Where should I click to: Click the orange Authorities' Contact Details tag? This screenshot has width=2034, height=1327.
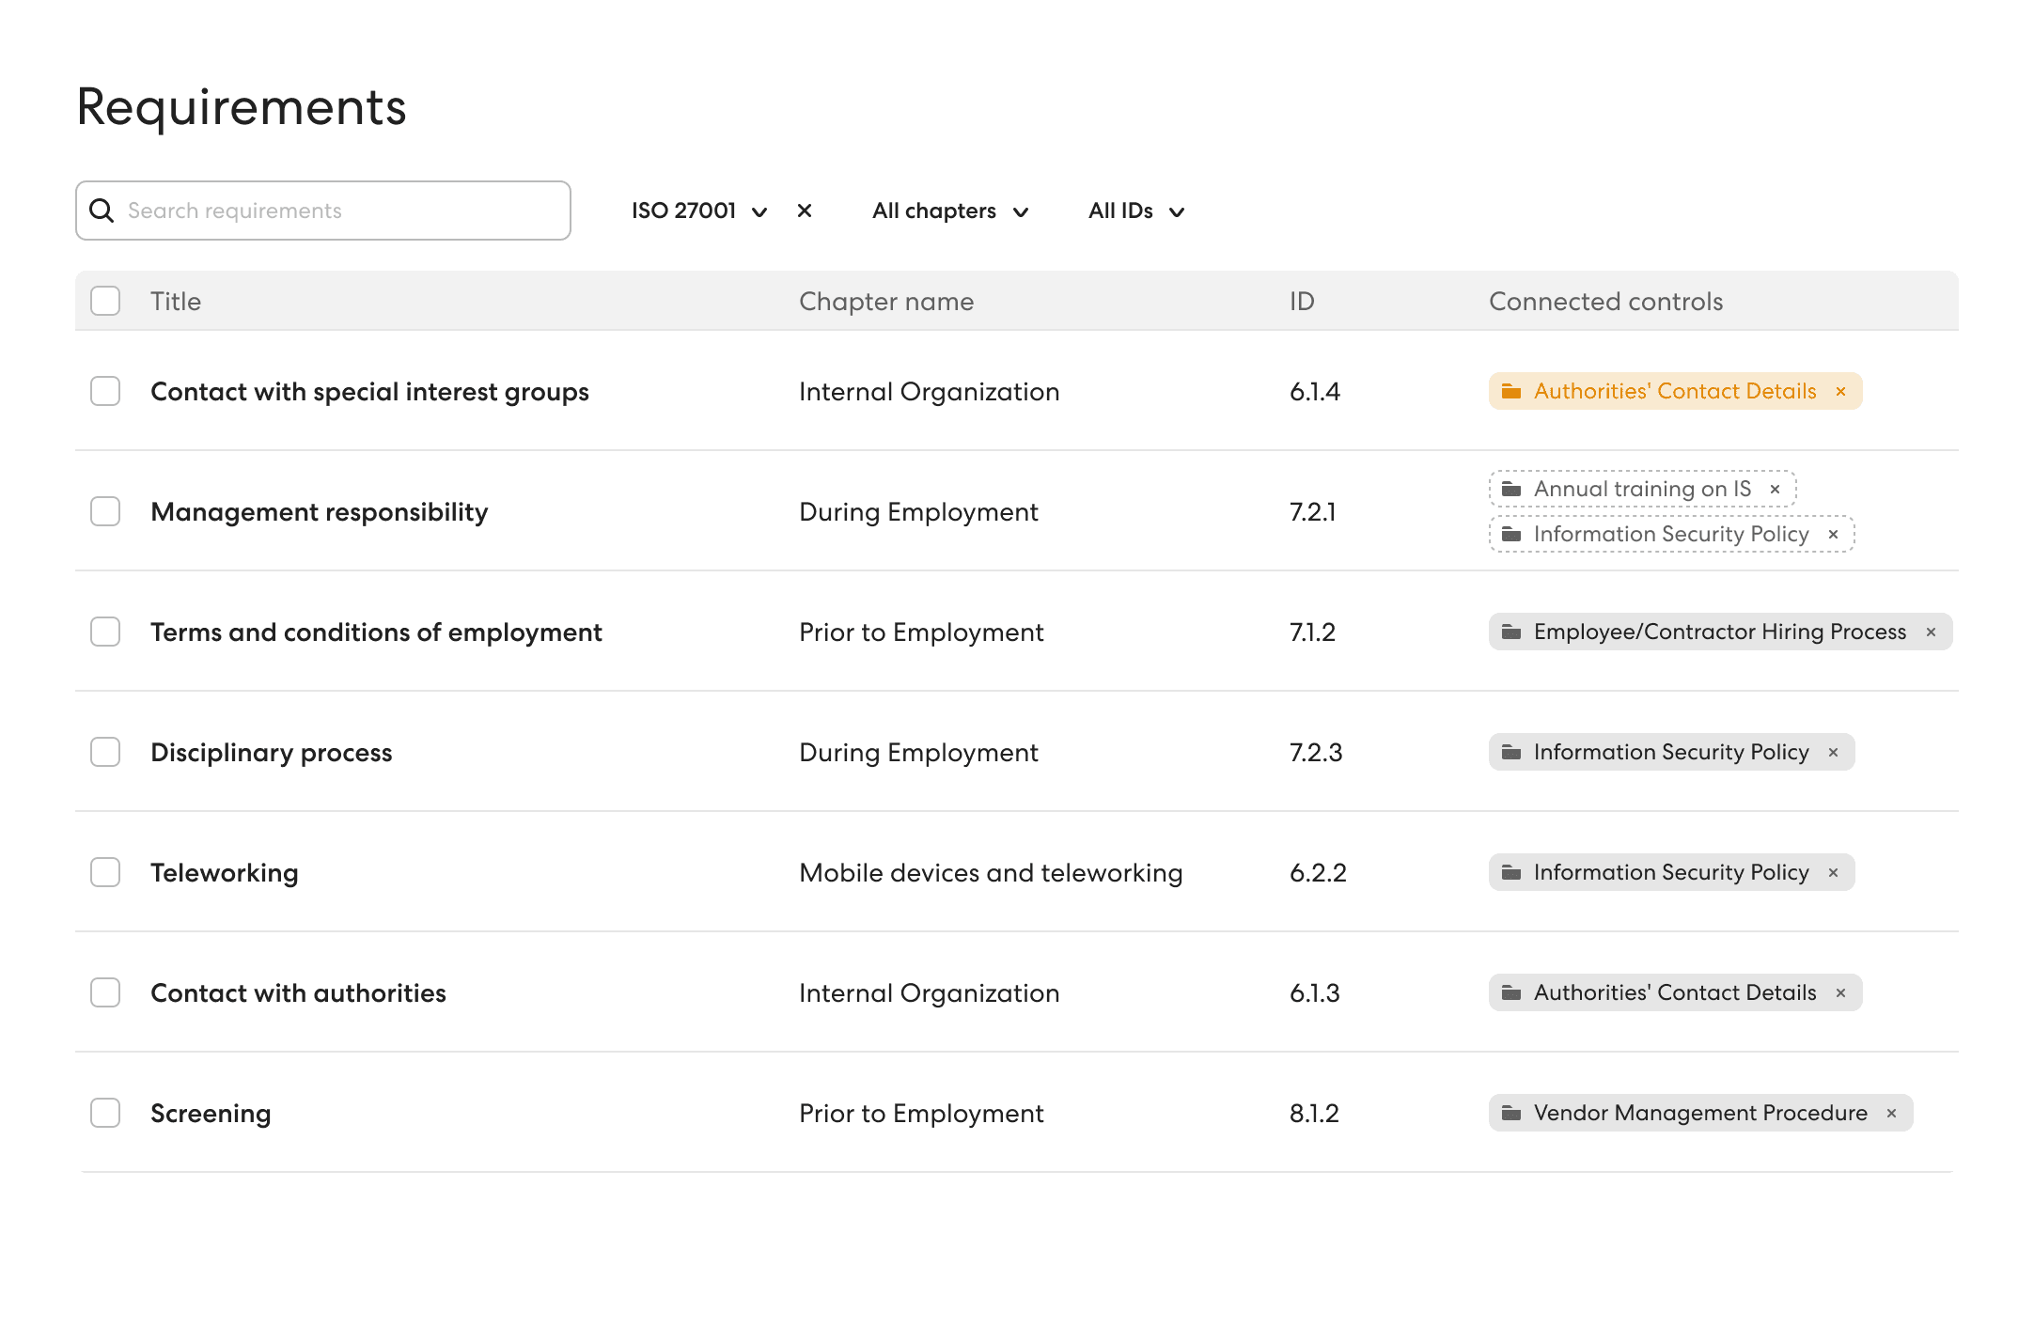(x=1675, y=391)
